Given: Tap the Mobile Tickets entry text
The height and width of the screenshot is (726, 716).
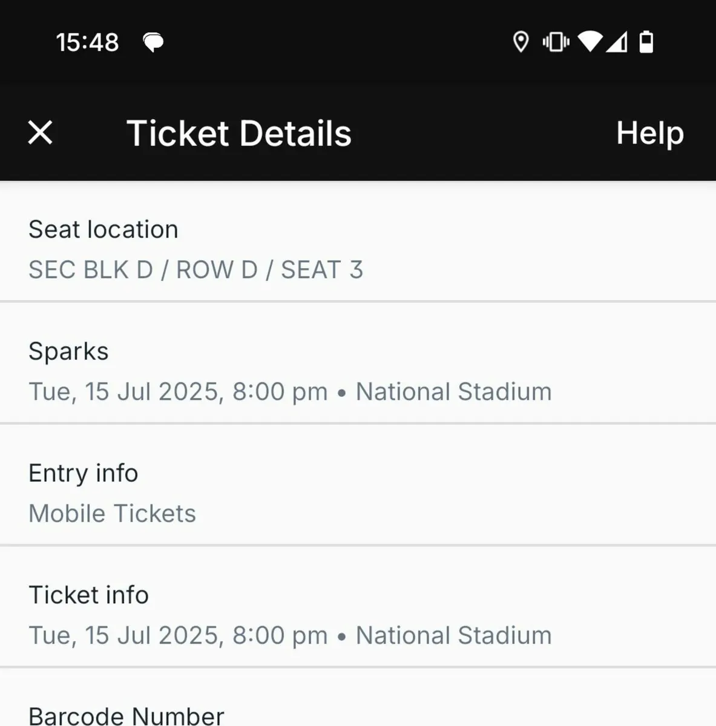Looking at the screenshot, I should point(113,514).
